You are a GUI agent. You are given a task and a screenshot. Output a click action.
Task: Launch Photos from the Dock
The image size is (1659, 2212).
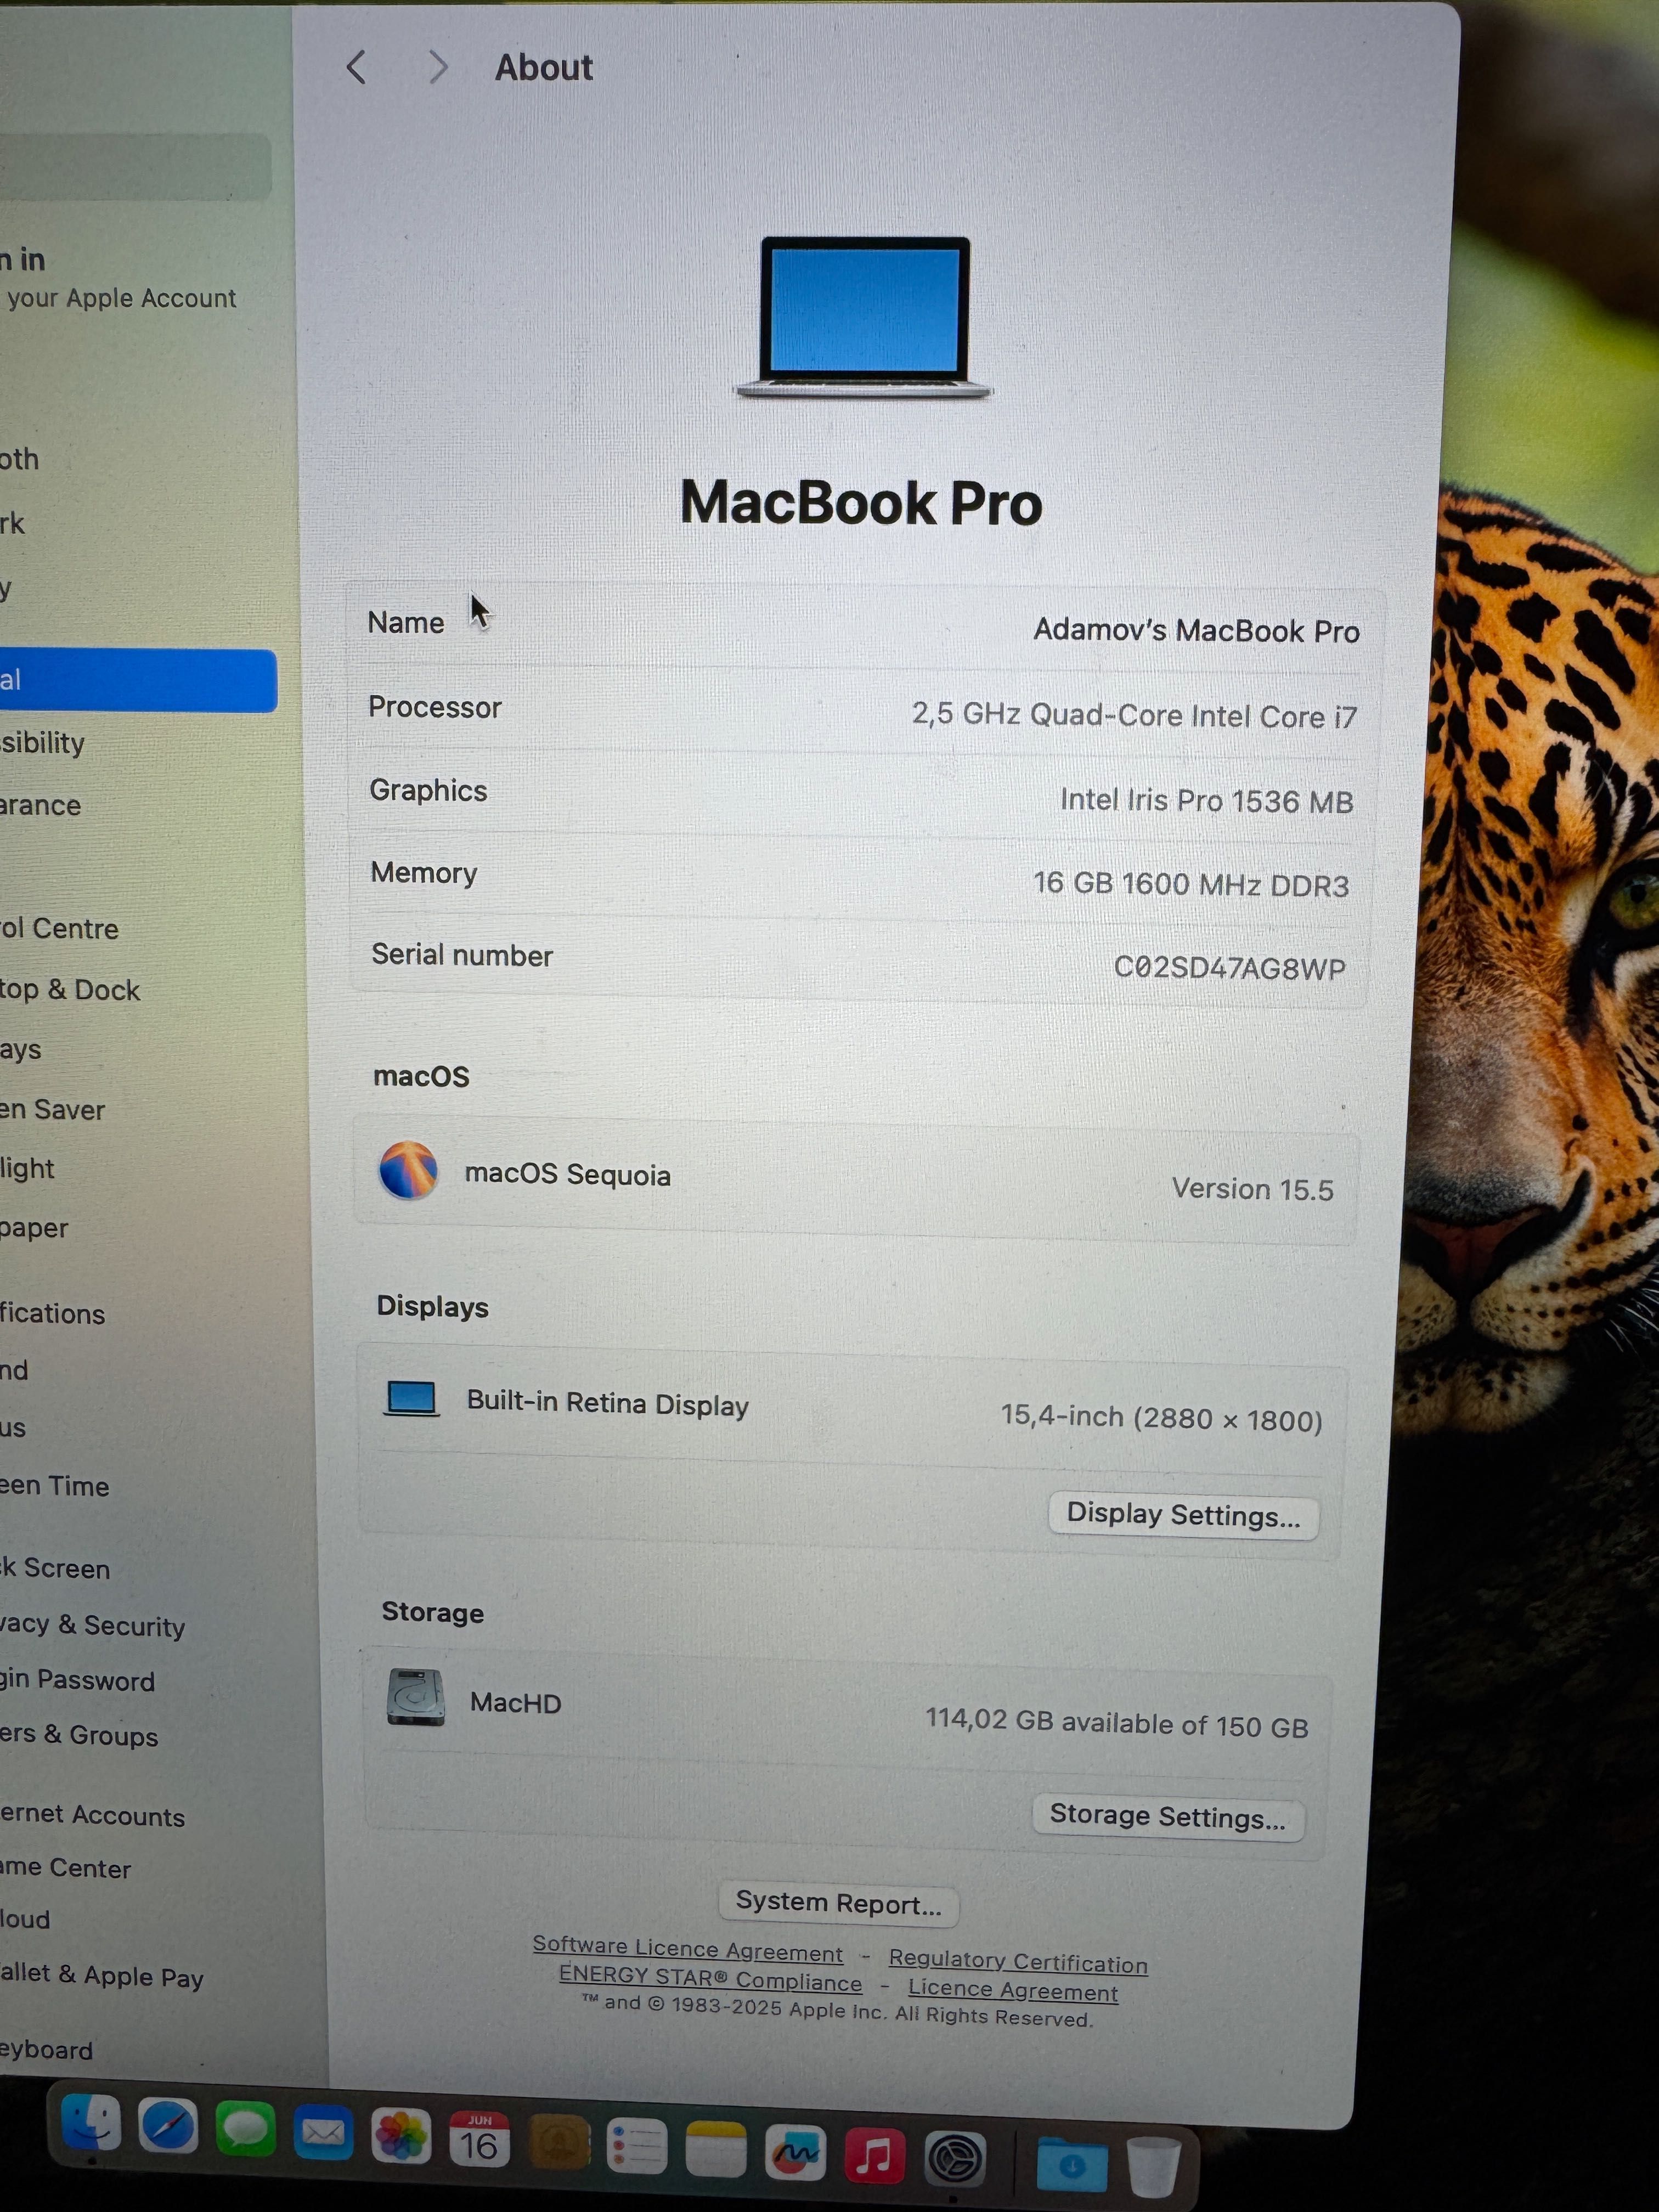click(401, 2137)
